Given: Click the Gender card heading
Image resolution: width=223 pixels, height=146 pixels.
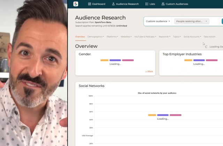Looking at the screenshot, I should pyautogui.click(x=85, y=54).
